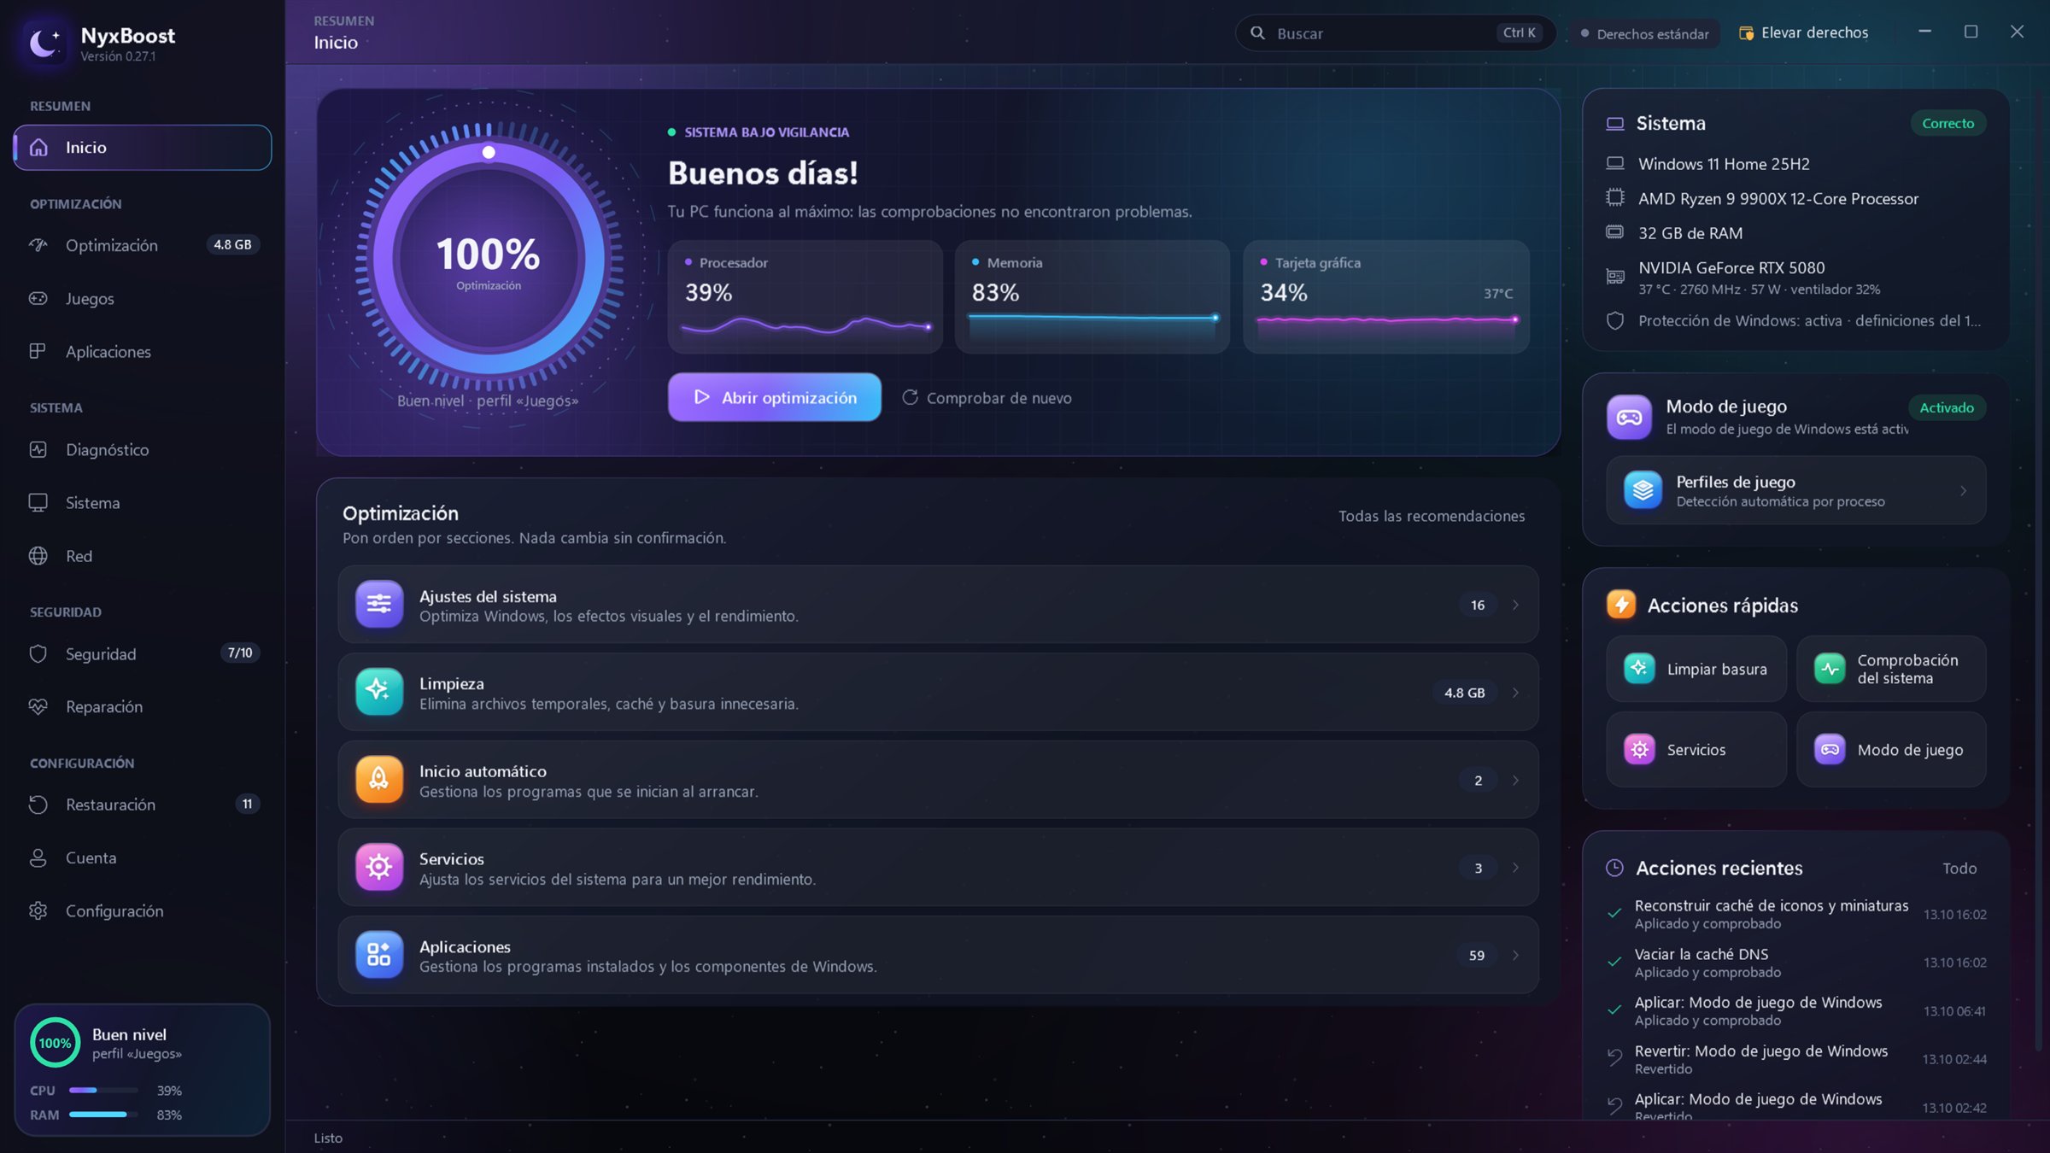Click the Buscar search field
The width and height of the screenshot is (2050, 1153).
pyautogui.click(x=1395, y=33)
